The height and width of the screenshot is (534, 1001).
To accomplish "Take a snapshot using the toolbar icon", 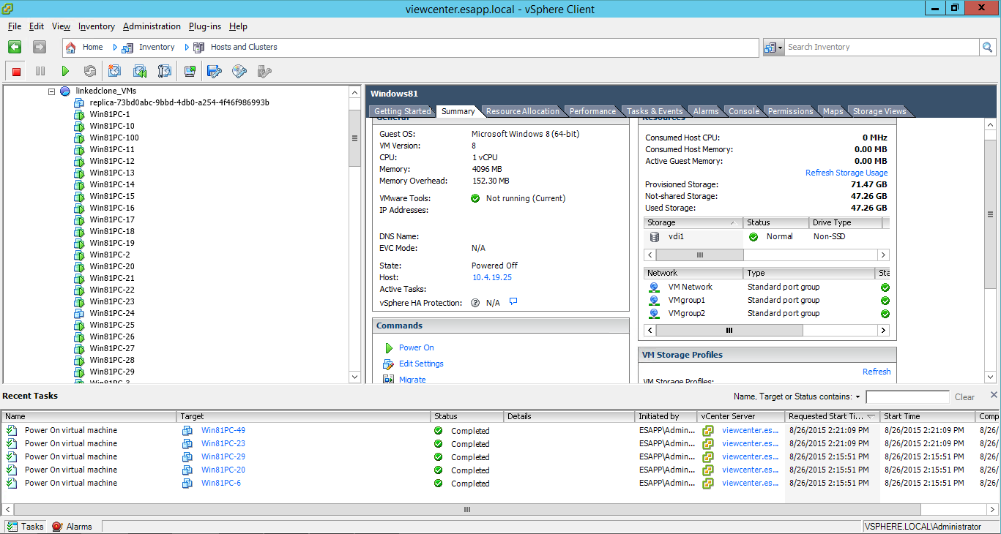I will click(x=115, y=71).
